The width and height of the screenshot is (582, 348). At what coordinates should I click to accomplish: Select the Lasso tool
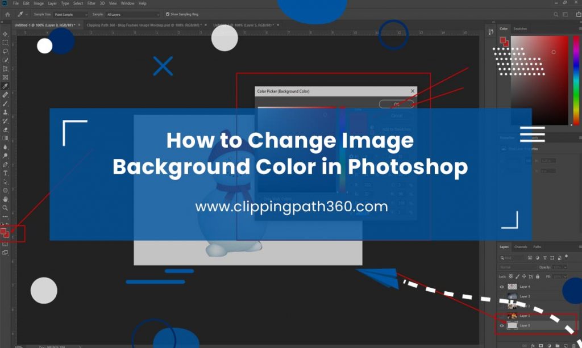(x=5, y=51)
